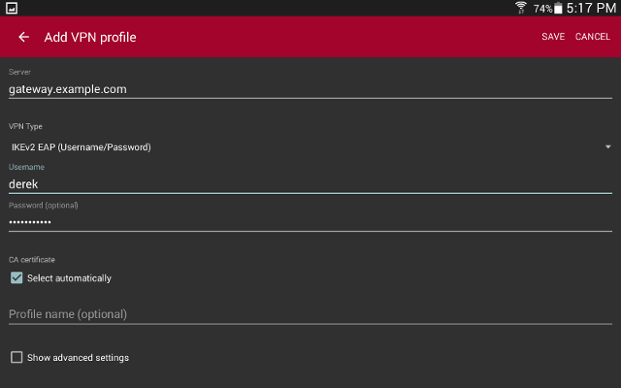Save the VPN profile
Image resolution: width=621 pixels, height=388 pixels.
(x=553, y=37)
